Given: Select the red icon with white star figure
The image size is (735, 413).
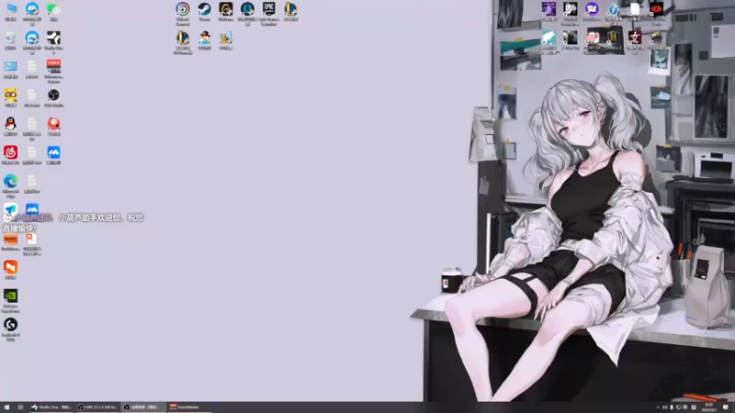Looking at the screenshot, I should pyautogui.click(x=635, y=42).
